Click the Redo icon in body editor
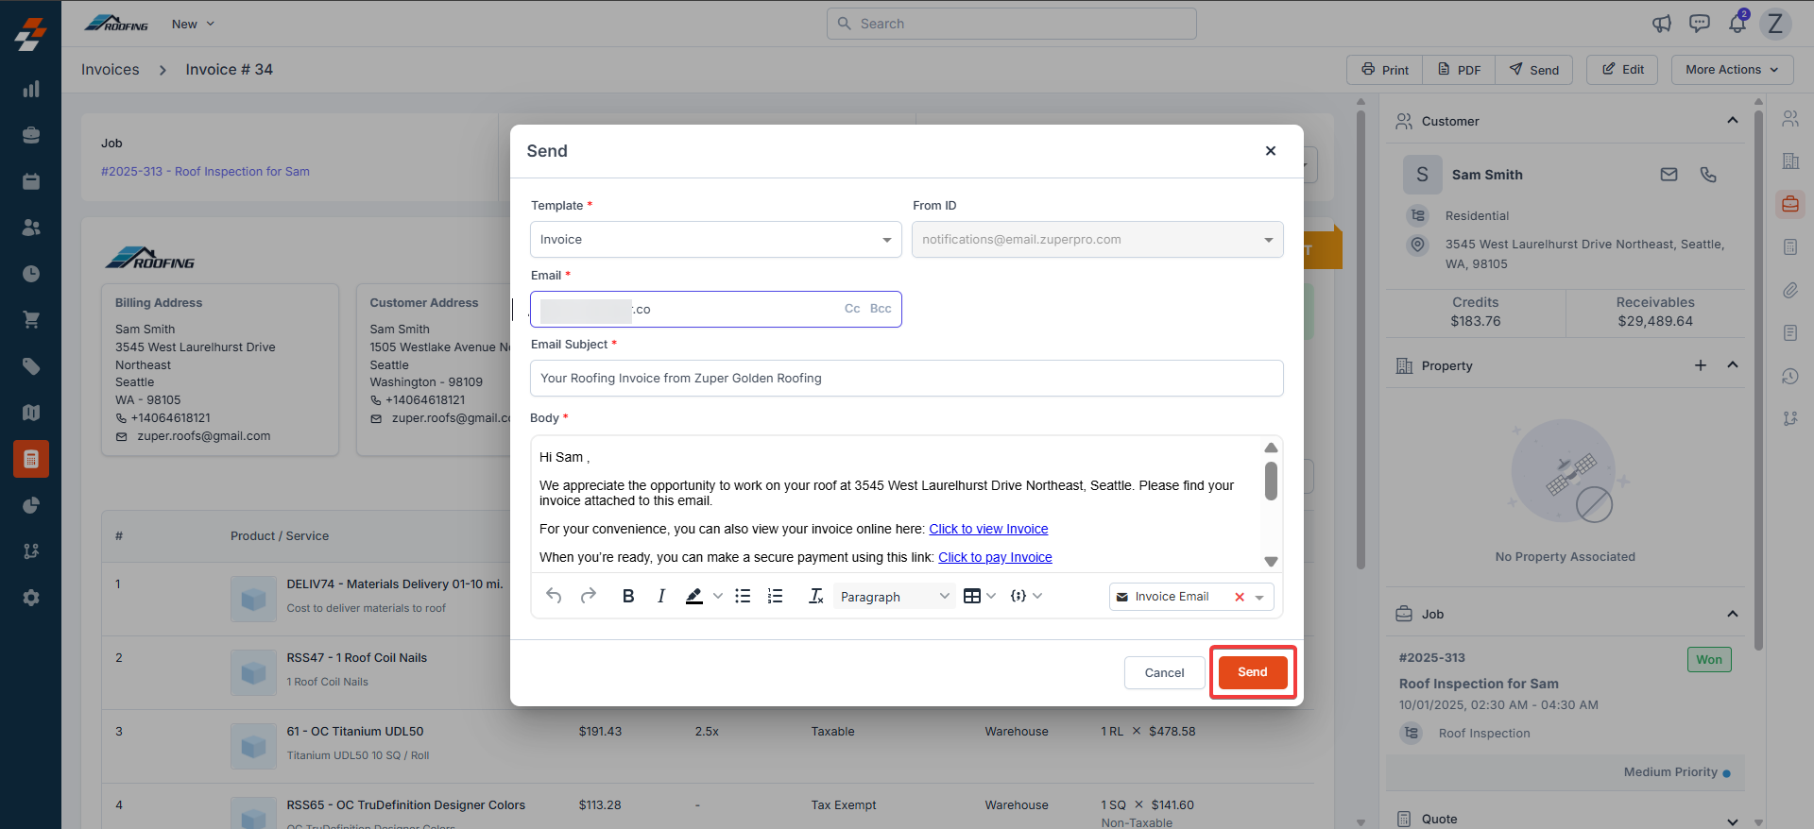 click(x=588, y=596)
